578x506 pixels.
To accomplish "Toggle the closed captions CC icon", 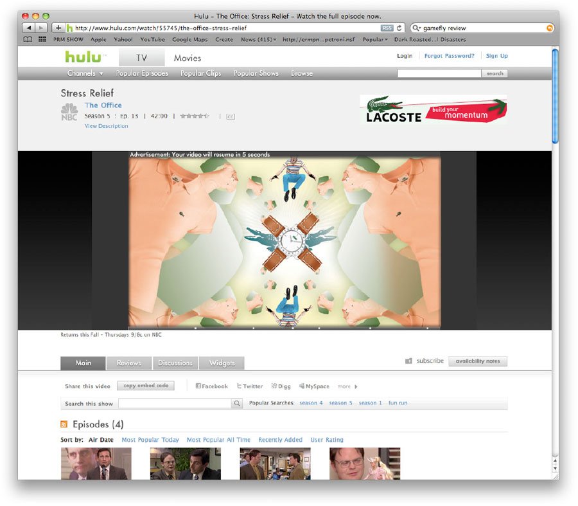I will pyautogui.click(x=231, y=116).
